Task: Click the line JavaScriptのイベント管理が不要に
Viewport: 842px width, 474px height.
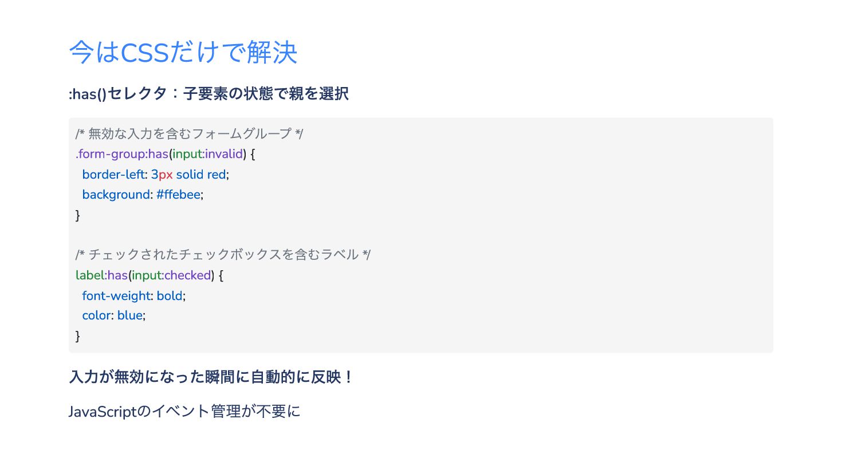Action: click(x=184, y=411)
